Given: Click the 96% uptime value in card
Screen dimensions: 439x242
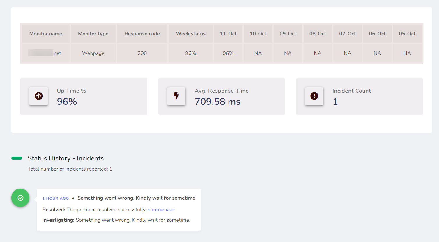Looking at the screenshot, I should coord(67,102).
